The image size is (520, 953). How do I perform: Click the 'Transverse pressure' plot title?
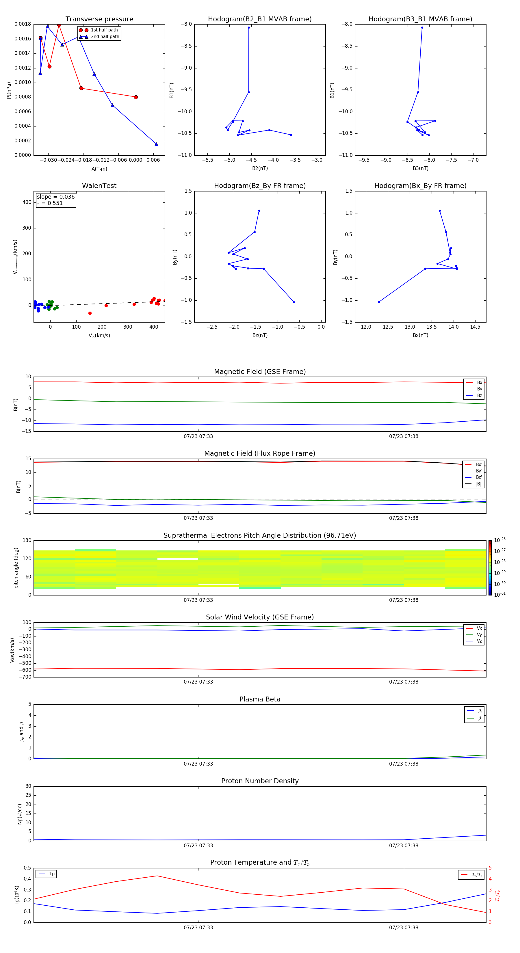coord(99,19)
